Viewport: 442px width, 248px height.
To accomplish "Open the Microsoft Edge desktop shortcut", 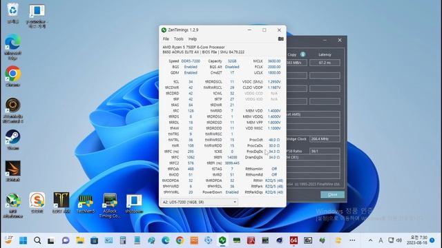I will tap(12, 47).
